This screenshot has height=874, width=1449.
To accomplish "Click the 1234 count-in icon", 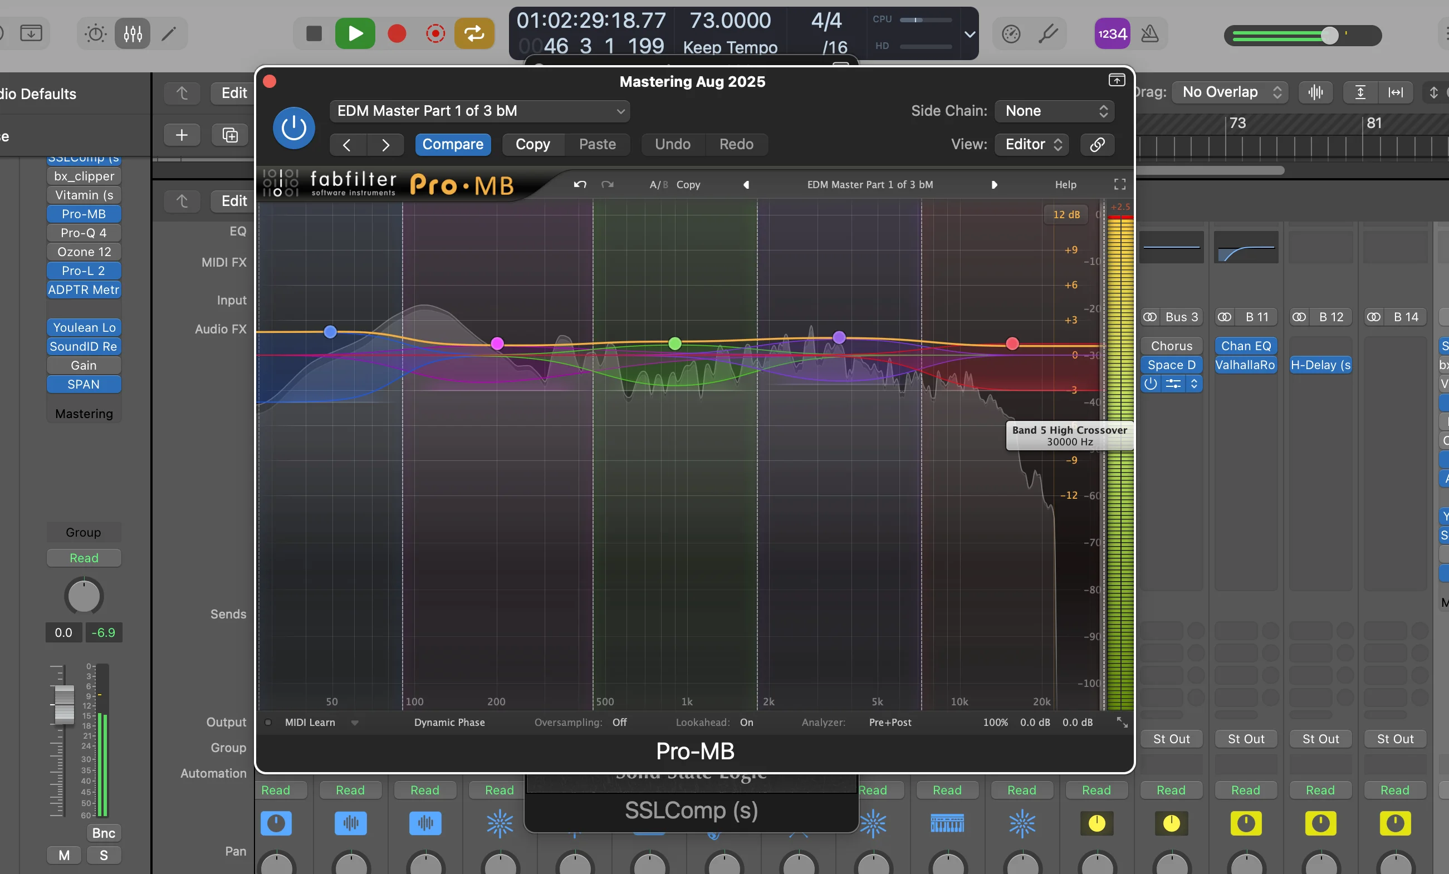I will tap(1112, 33).
